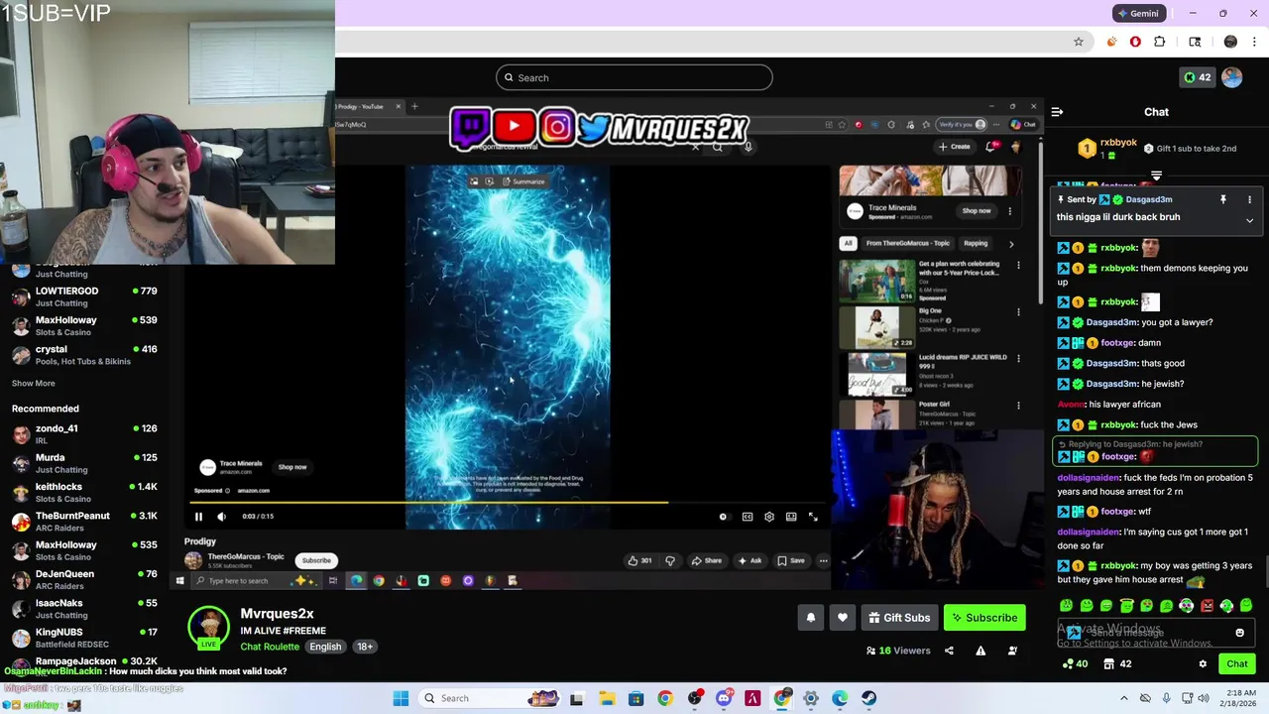Screen dimensions: 1269x714
Task: Open more actions menu under YouTube video
Action: [x=823, y=560]
